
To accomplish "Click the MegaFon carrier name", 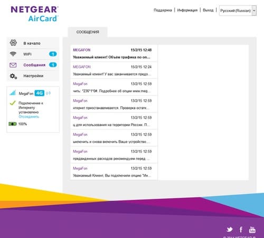I will (26, 94).
